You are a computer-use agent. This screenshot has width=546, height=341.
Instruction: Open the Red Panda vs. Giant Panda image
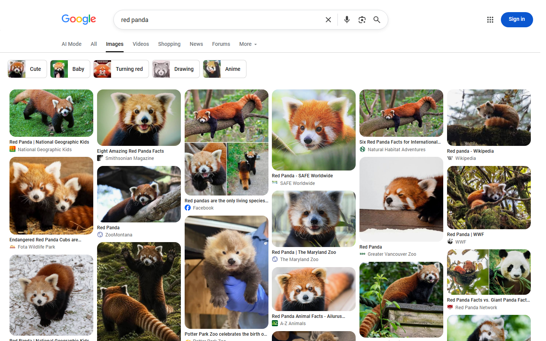coord(489,272)
